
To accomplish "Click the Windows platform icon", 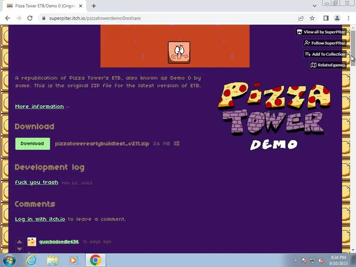I will point(177,144).
